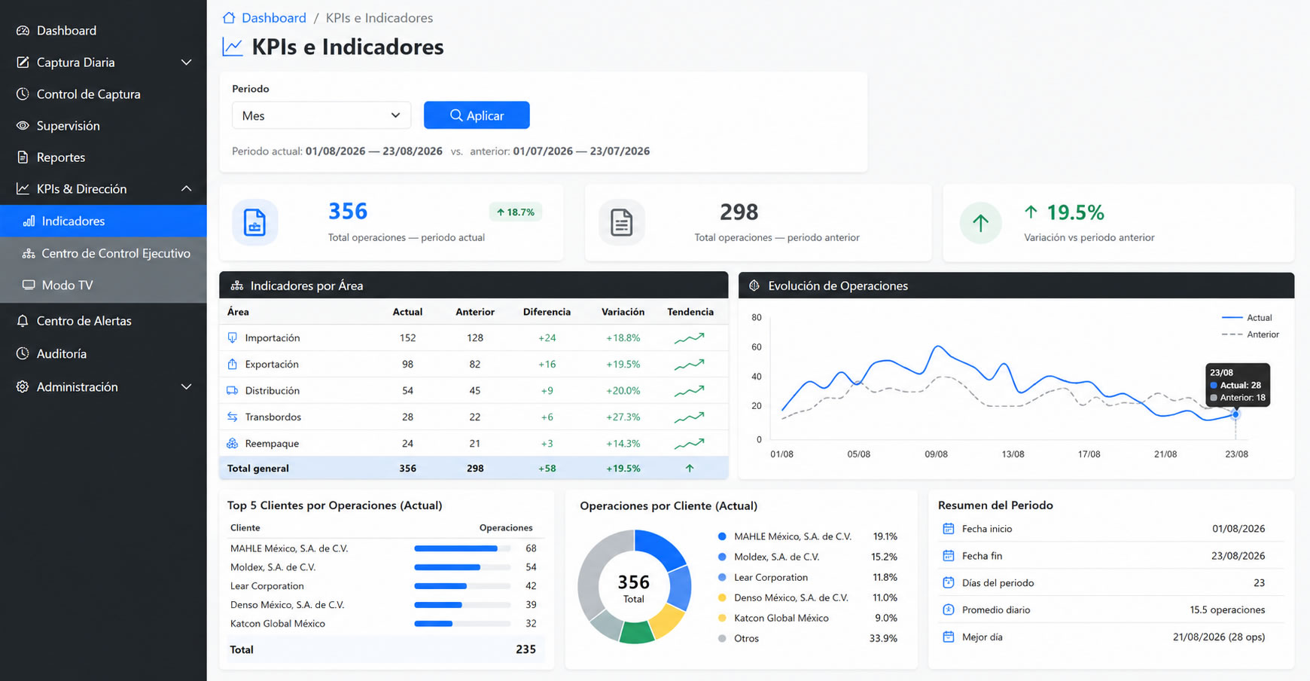Click the 23/08 data point on chart
Screen dimensions: 1310x681
[x=1235, y=414]
